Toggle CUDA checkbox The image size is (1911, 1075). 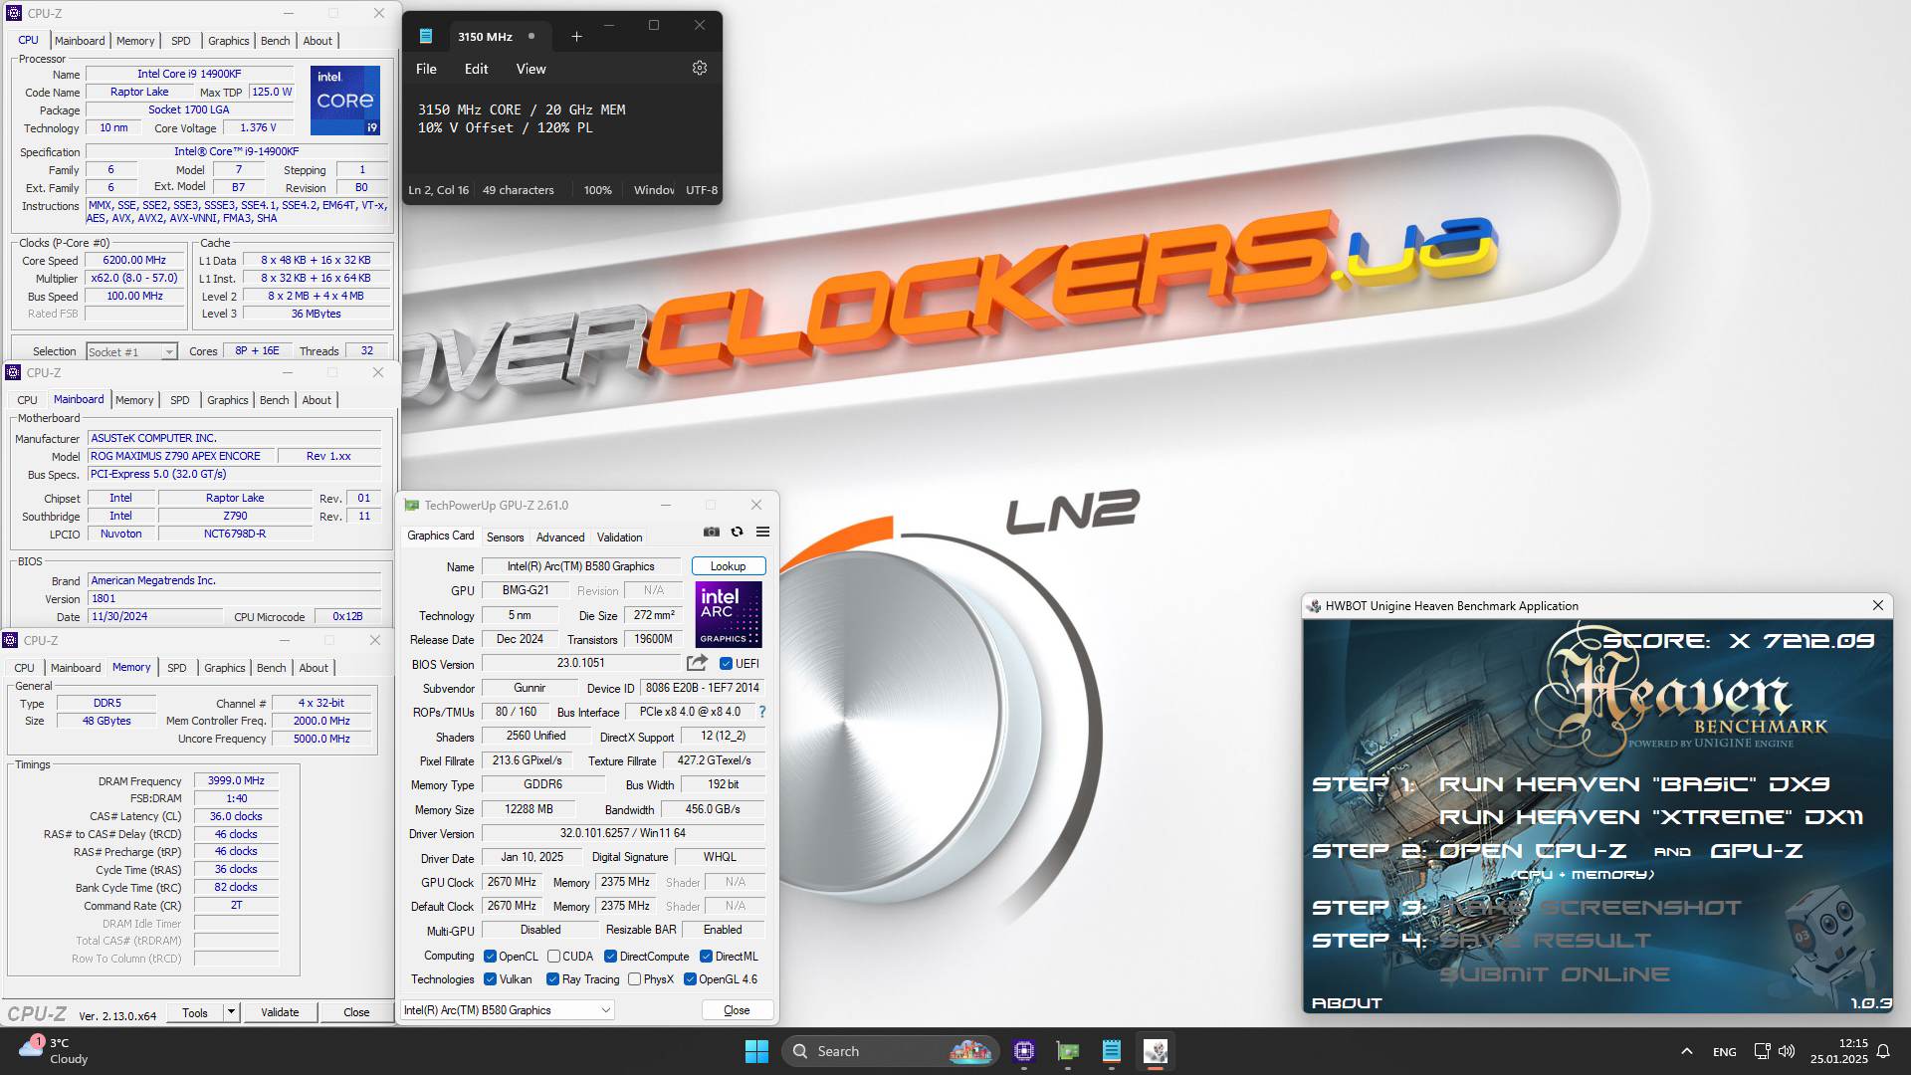coord(553,957)
